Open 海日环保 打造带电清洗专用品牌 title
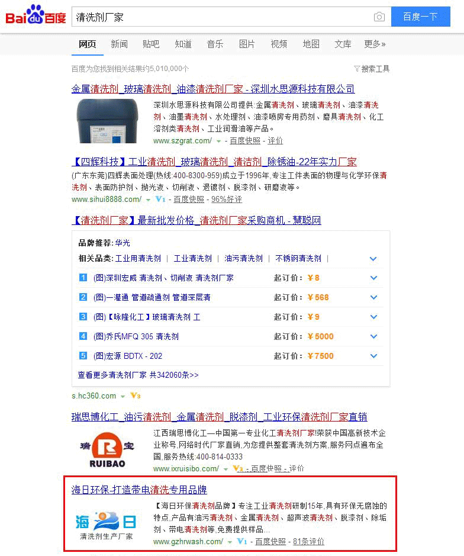This screenshot has height=556, width=464. [139, 490]
